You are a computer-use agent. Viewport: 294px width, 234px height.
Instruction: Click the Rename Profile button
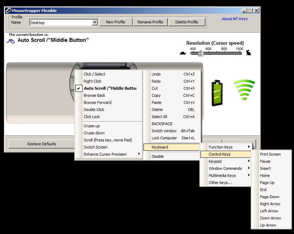[x=150, y=22]
